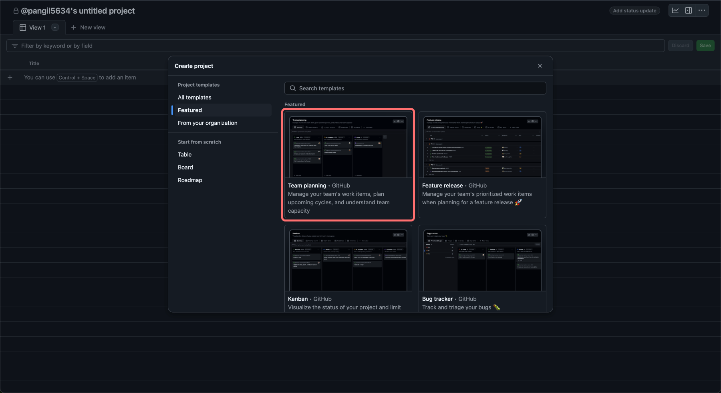721x393 pixels.
Task: Click the lock icon beside project title
Action: pyautogui.click(x=16, y=11)
